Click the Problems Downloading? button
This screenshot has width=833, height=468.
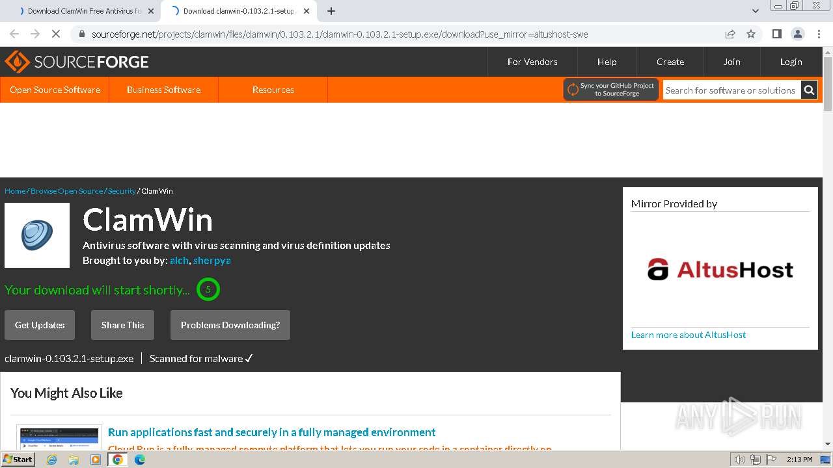click(x=230, y=325)
